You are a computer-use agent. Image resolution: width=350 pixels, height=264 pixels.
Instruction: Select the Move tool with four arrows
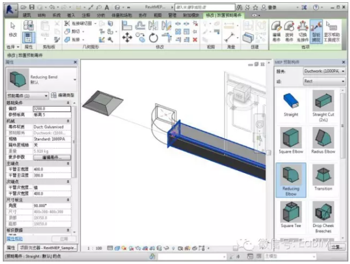127,37
